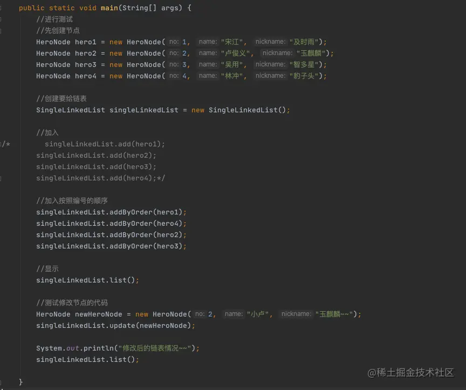Click the string "玉麒麟~~"
466x390 pixels.
point(334,314)
